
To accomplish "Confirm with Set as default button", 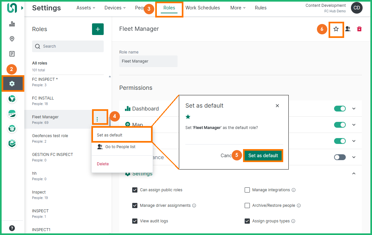I will 263,156.
